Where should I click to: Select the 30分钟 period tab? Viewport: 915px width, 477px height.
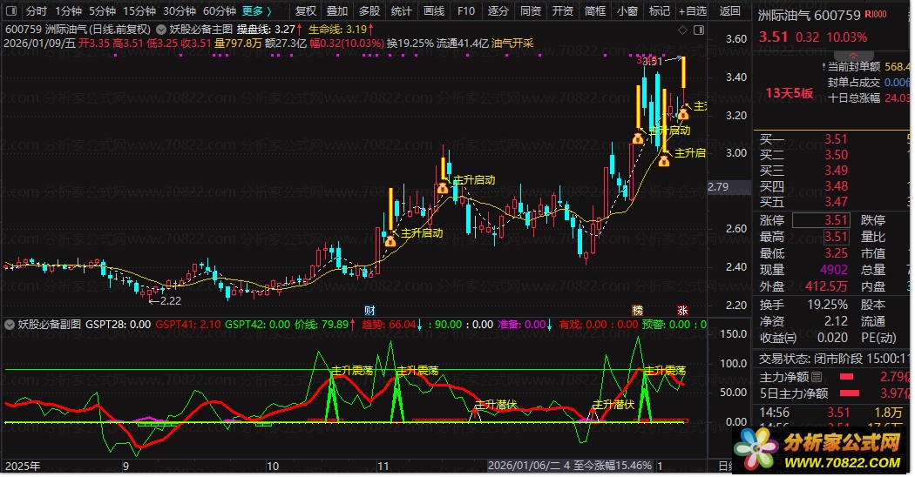point(180,11)
